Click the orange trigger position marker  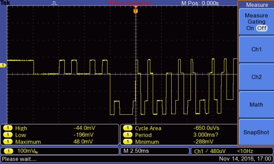[136, 10]
